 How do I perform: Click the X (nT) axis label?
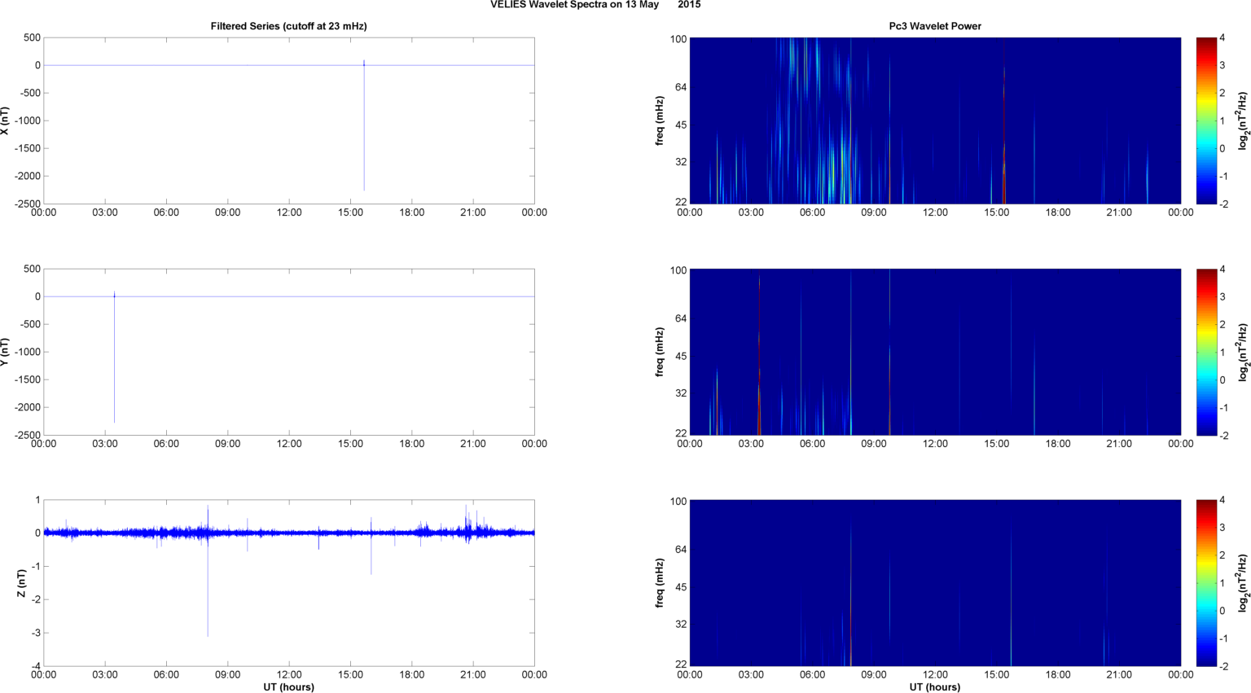tap(6, 121)
